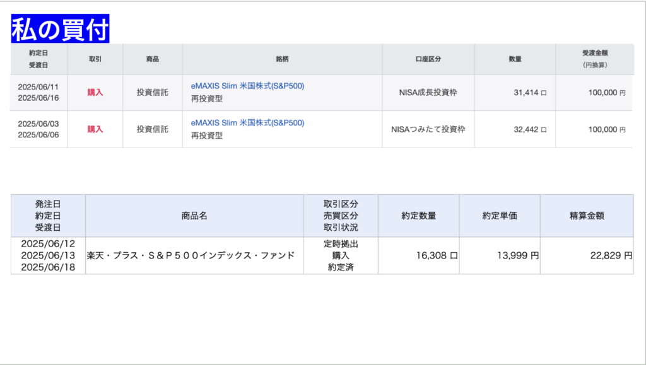Select 購入 in the 2025/06/03 row

point(95,129)
